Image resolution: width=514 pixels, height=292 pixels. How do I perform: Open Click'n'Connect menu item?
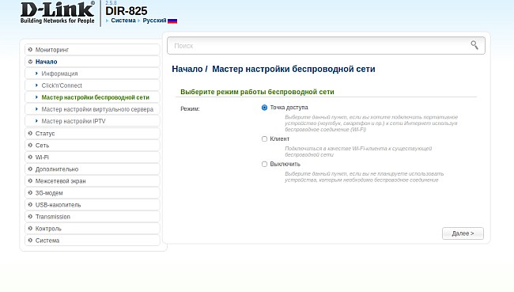click(x=62, y=85)
